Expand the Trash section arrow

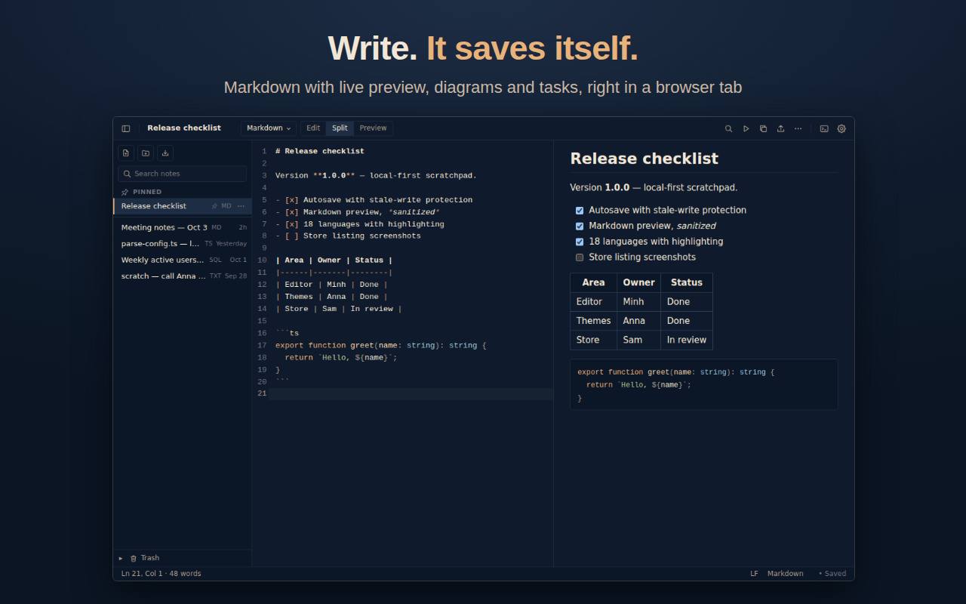(121, 559)
